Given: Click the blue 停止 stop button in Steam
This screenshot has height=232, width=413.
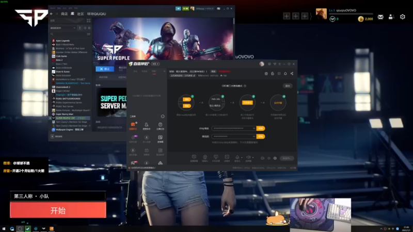Looking at the screenshot, I should pos(105,69).
